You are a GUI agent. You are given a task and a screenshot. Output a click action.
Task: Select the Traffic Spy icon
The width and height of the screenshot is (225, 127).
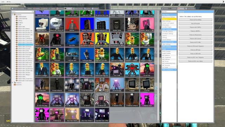point(147,40)
